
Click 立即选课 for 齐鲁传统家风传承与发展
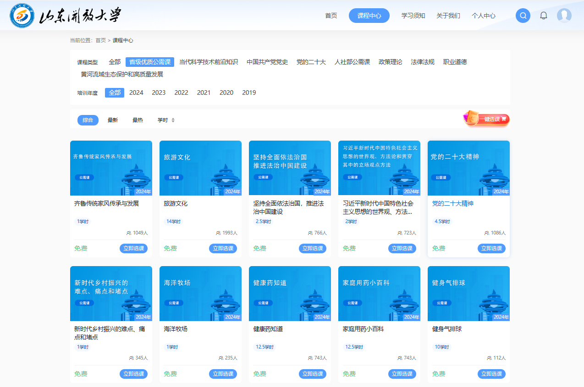[x=133, y=248]
